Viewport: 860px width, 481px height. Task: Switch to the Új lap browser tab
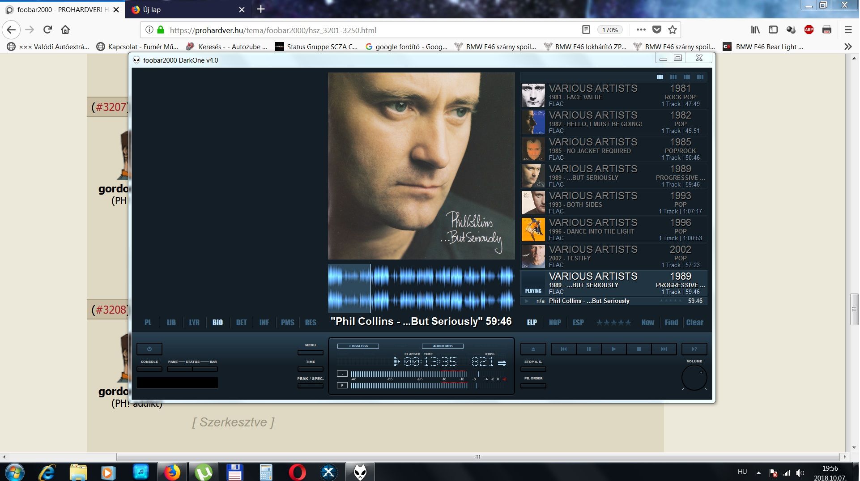[188, 9]
